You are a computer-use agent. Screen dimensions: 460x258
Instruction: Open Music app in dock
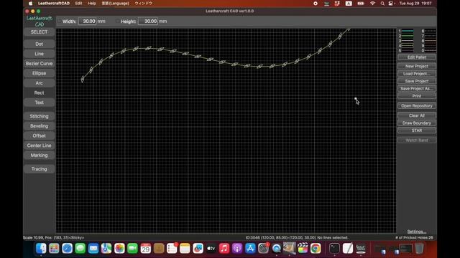click(x=224, y=249)
